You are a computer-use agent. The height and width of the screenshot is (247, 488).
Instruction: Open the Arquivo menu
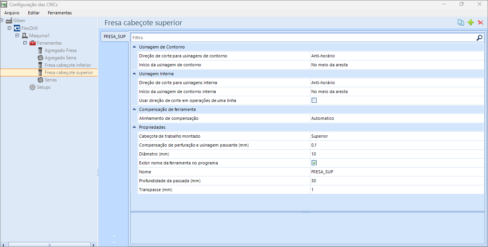tap(12, 13)
